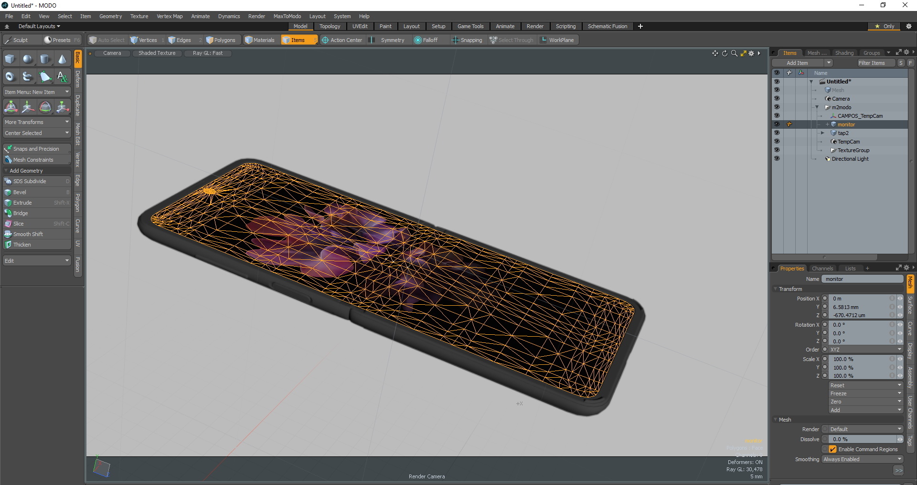Open the Edit dropdown in left panel

coord(37,261)
